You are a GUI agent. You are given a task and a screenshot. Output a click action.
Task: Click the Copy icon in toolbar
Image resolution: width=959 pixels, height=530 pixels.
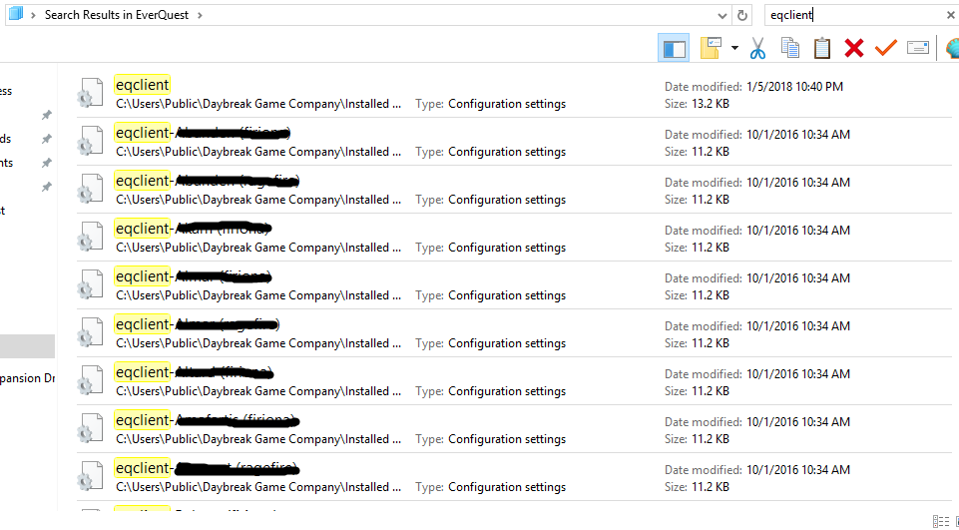click(790, 48)
